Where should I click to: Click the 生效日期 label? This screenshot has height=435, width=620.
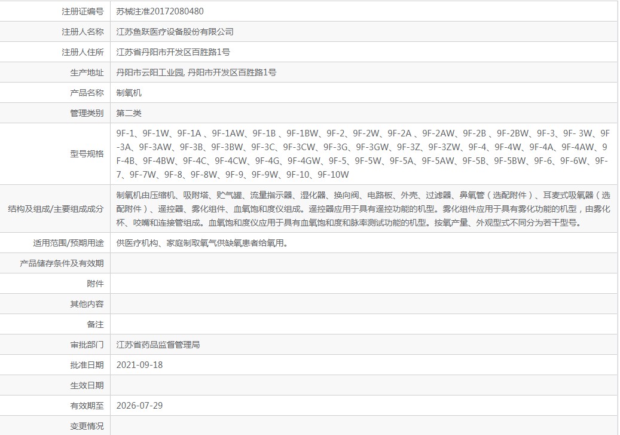[87, 385]
